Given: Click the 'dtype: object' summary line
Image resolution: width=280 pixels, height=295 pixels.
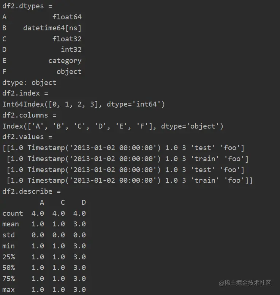Looking at the screenshot, I should click(x=29, y=82).
